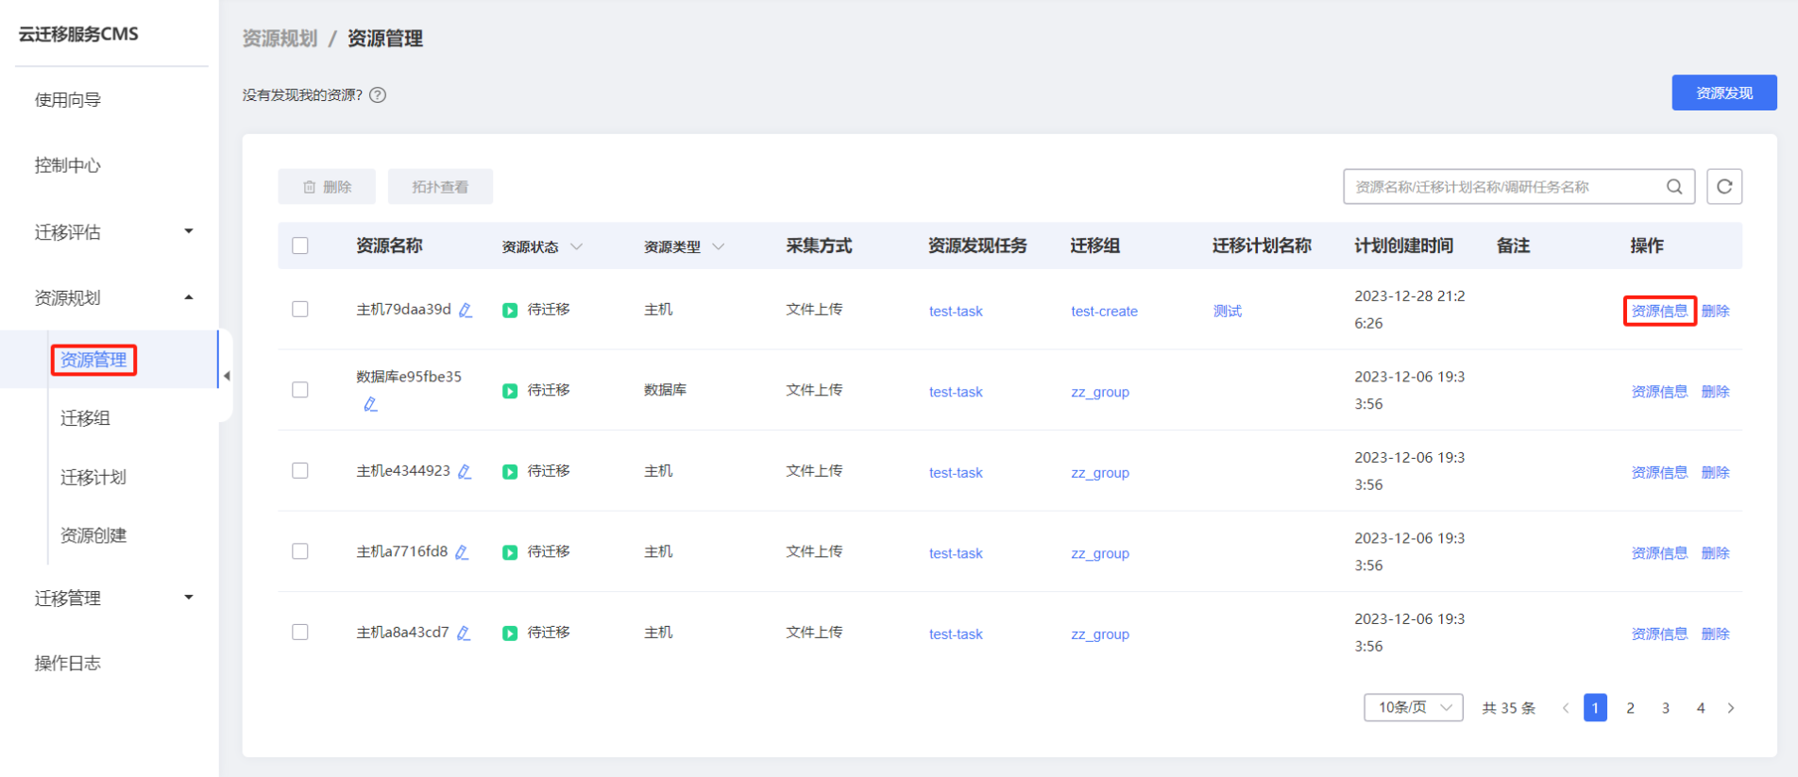
Task: Click the search magnifier icon
Action: pos(1674,187)
